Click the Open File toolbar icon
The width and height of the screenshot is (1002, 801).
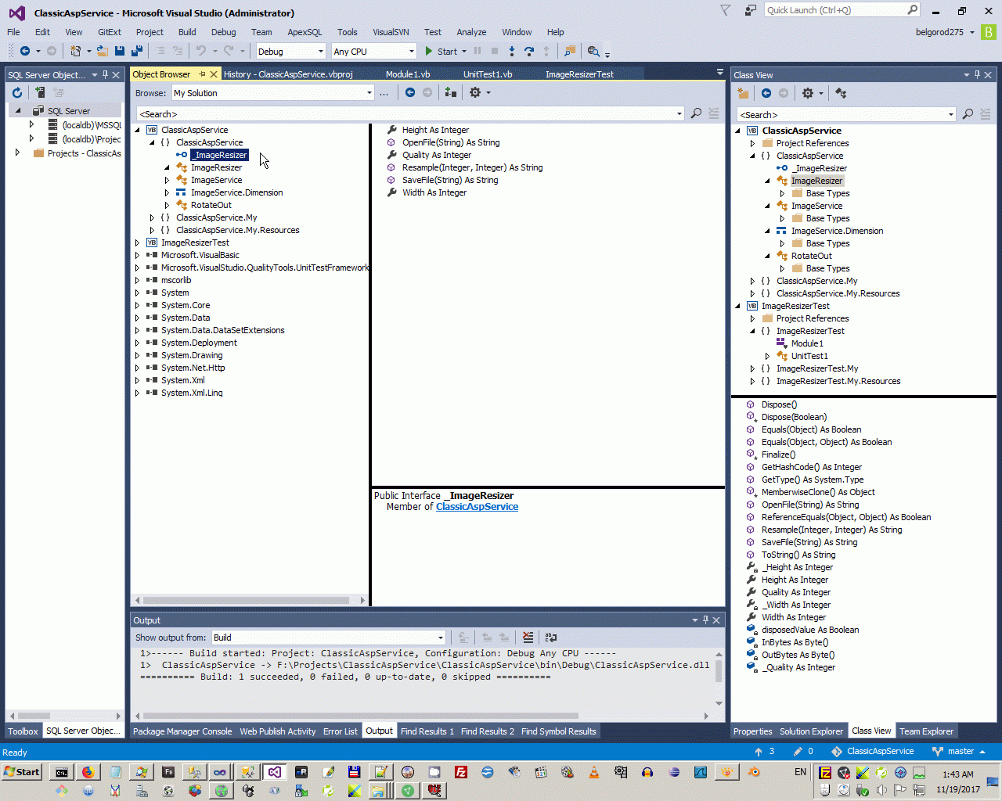103,51
